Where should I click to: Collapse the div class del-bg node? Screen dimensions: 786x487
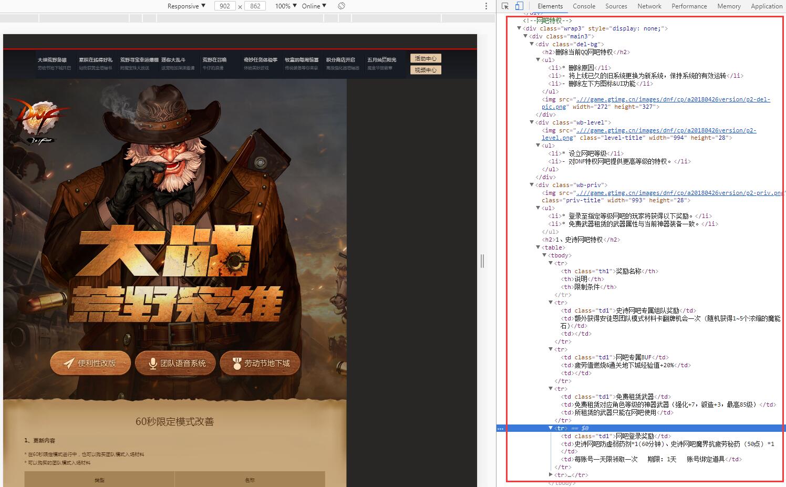(x=532, y=44)
